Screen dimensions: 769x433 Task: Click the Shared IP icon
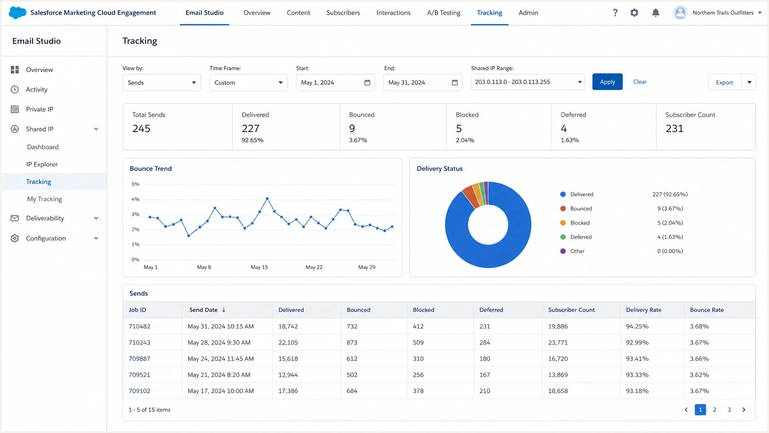15,129
